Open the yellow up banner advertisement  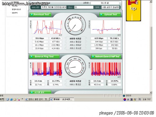[x=134, y=11]
